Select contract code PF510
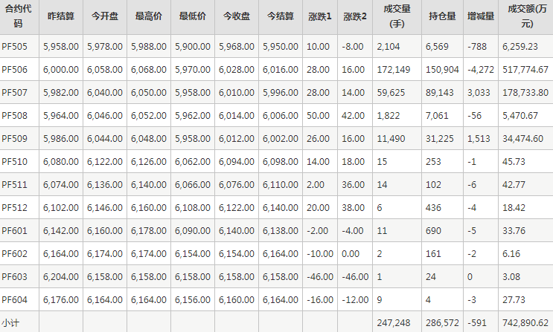Viewport: 553px width, 332px height. (x=14, y=162)
